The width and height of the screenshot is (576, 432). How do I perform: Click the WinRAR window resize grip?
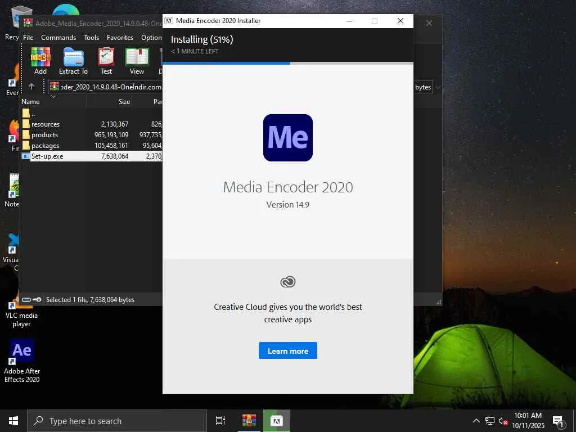click(439, 302)
